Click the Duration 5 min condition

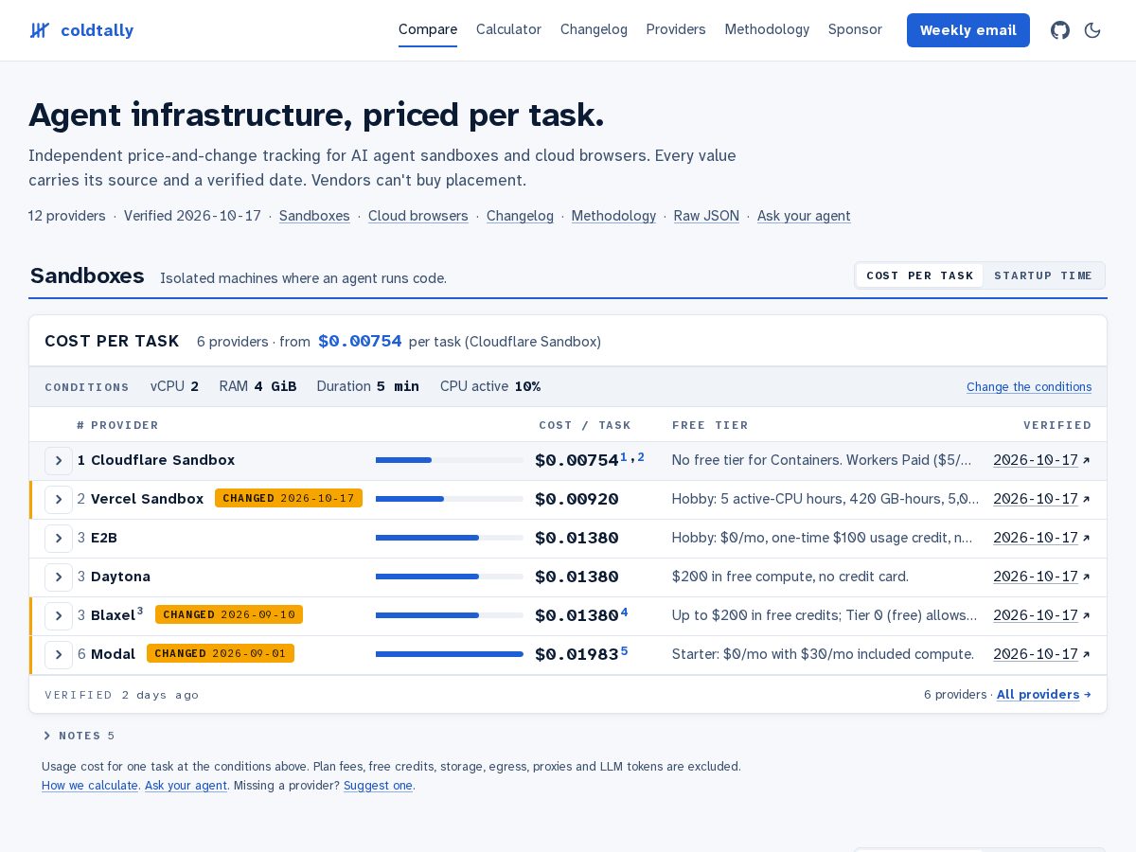368,386
